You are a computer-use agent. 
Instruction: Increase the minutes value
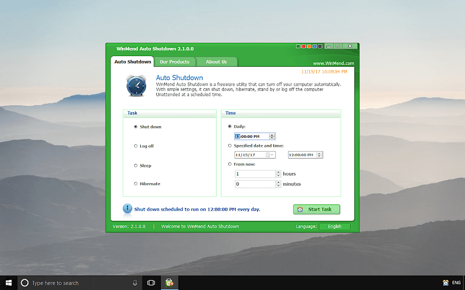tap(278, 182)
